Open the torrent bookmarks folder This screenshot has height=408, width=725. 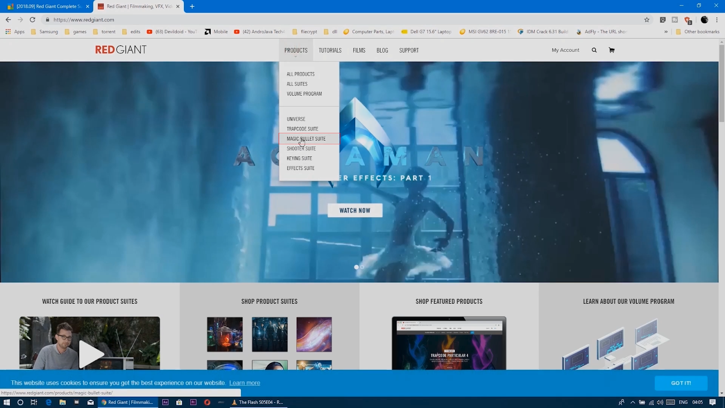click(104, 32)
